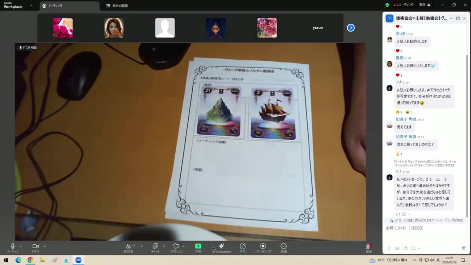This screenshot has height=265, width=471.
Task: Expand chat options caret
Action: [164, 246]
